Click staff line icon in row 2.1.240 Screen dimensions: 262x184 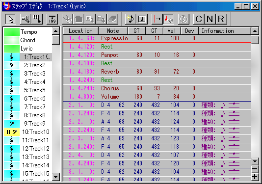234,113
